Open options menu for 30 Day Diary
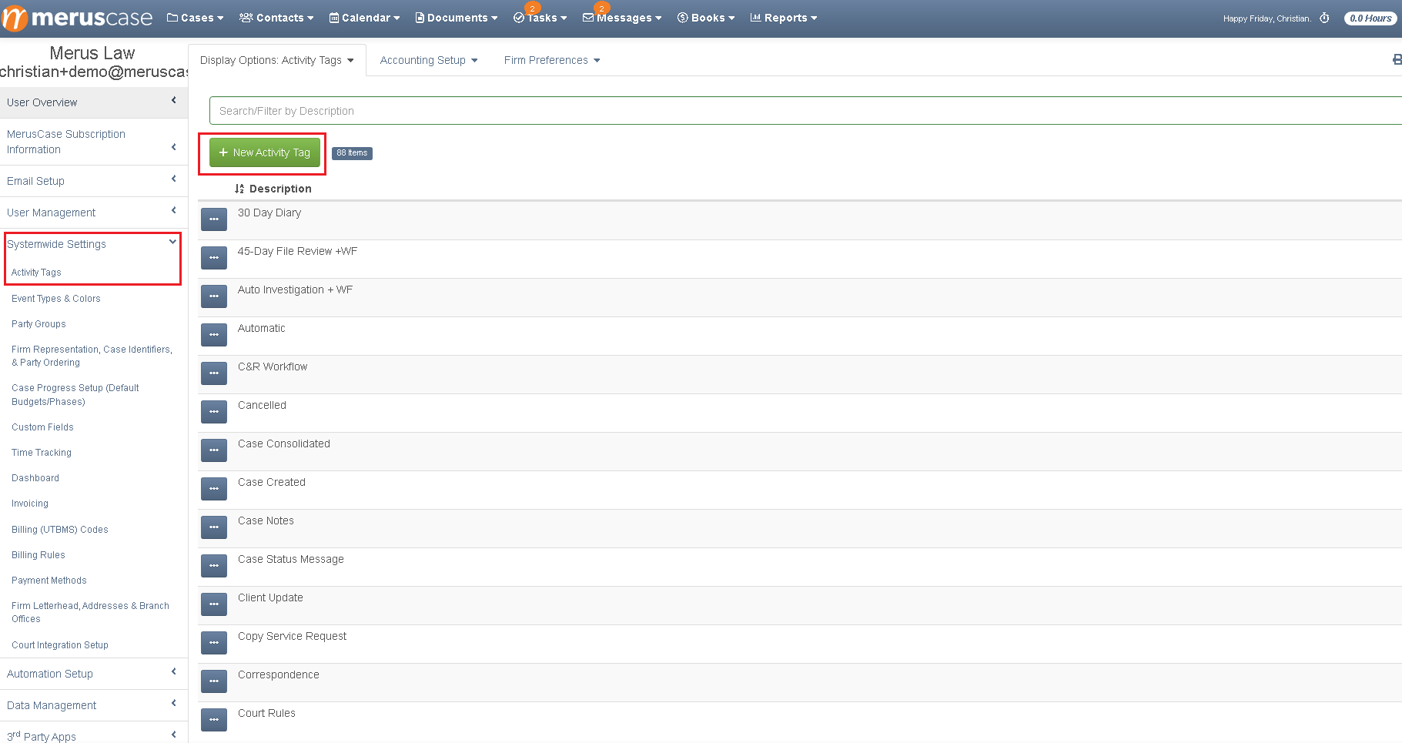This screenshot has height=743, width=1402. (214, 219)
